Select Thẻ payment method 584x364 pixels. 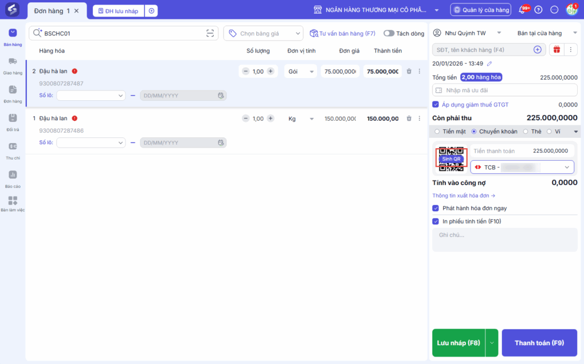coord(525,132)
